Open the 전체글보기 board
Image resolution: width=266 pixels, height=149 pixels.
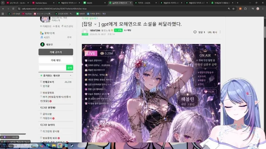pos(48,82)
